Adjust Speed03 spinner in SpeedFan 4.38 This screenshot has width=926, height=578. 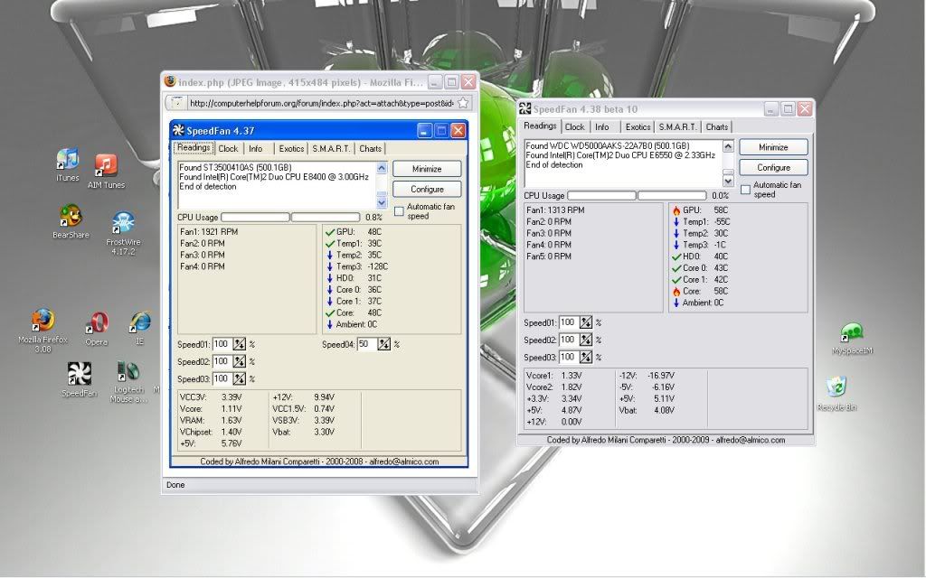tap(585, 358)
